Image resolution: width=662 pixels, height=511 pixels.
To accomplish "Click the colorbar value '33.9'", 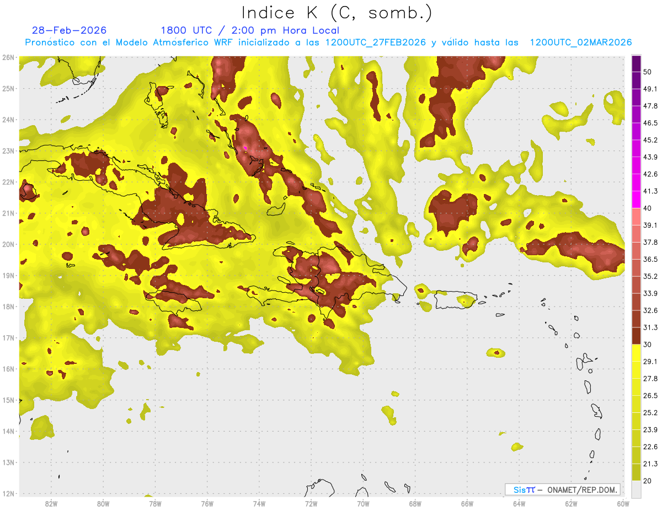I will [x=650, y=293].
